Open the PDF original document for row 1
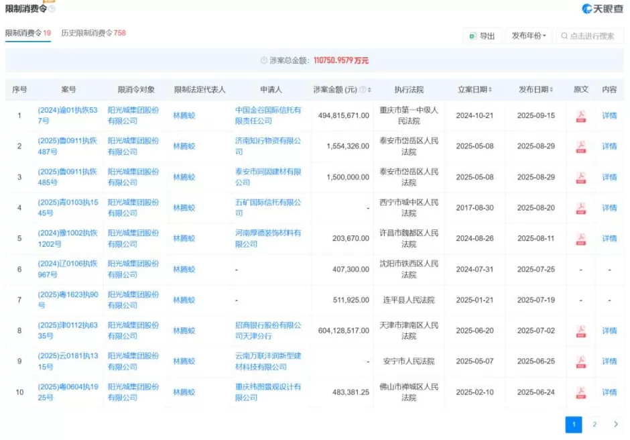This screenshot has height=440, width=630. pyautogui.click(x=580, y=116)
